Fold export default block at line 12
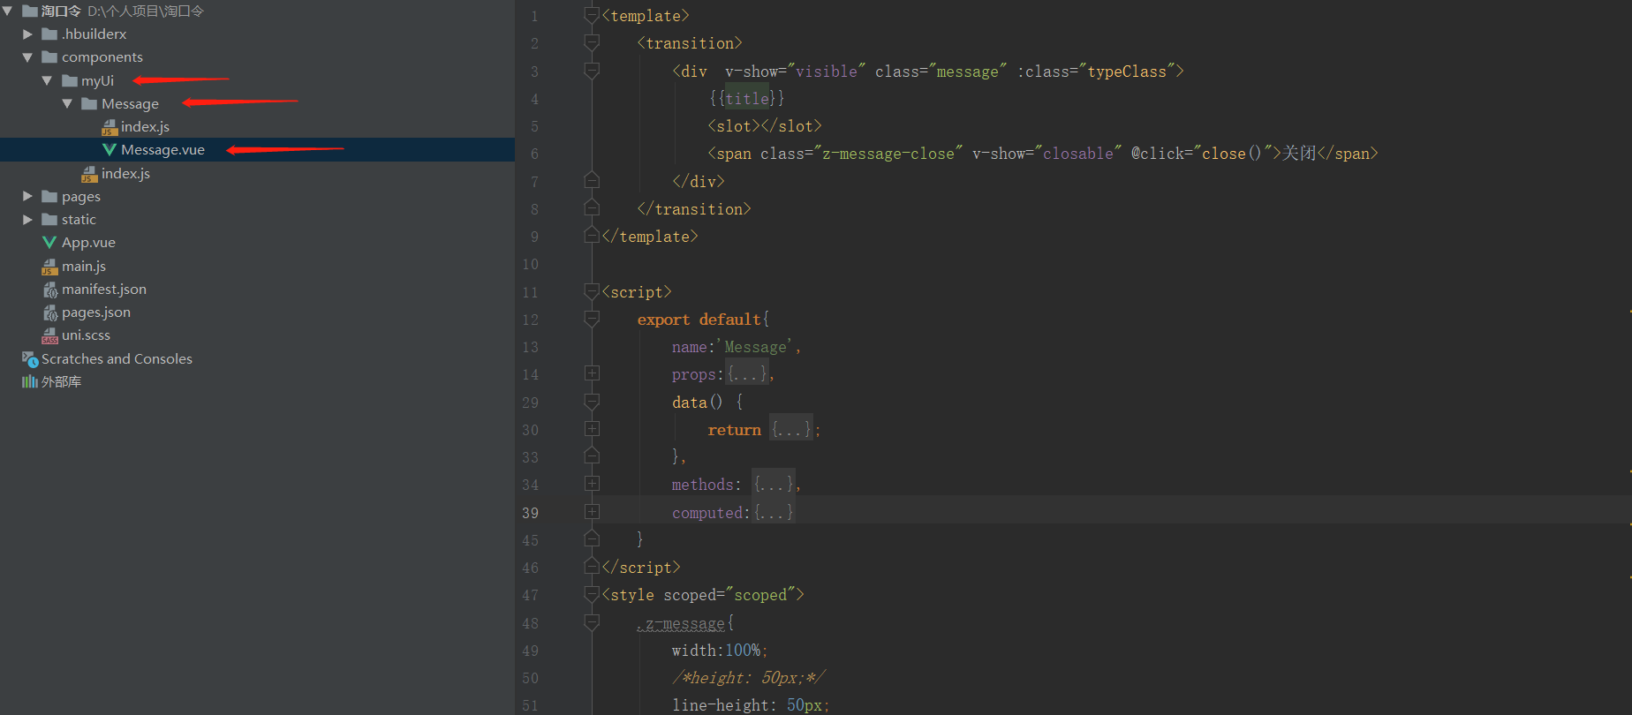 [592, 319]
